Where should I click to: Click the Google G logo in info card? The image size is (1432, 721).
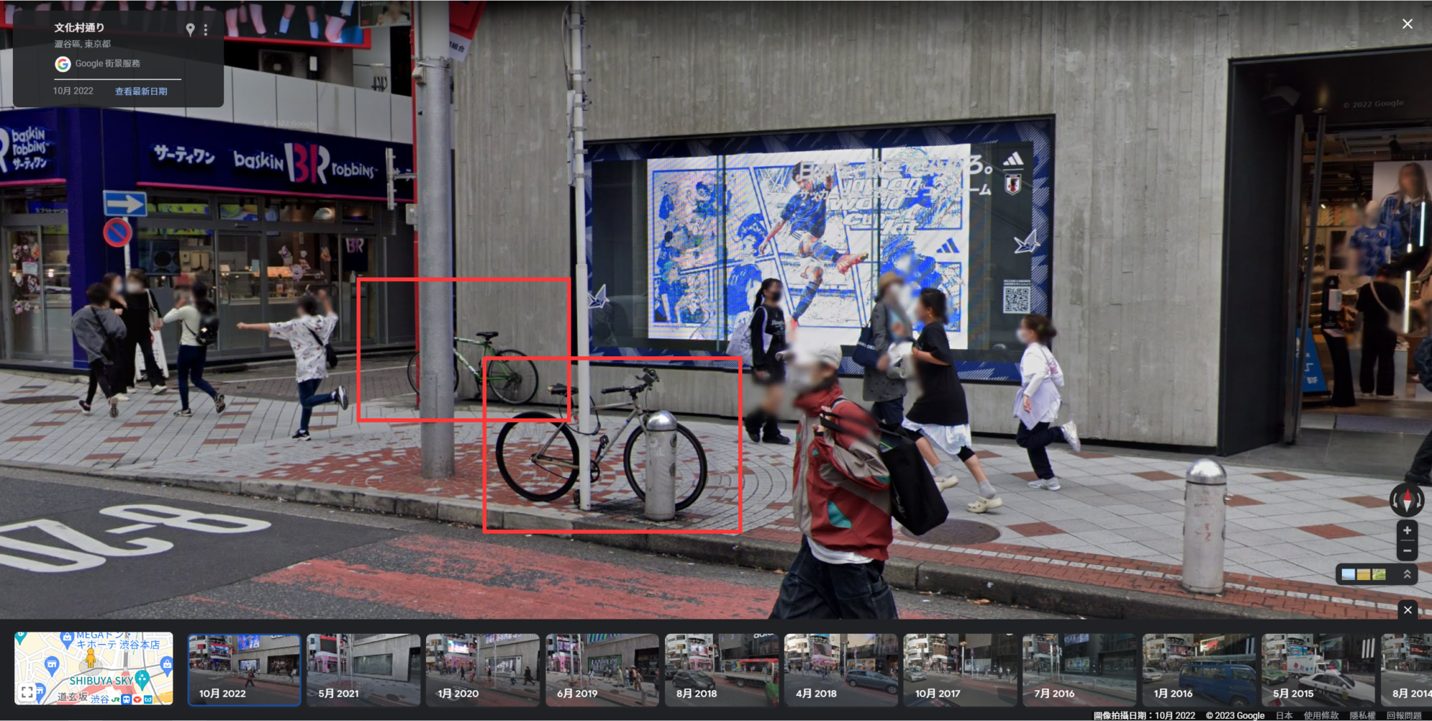coord(63,64)
